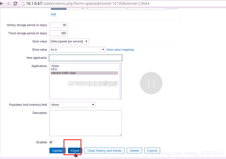Click the Update button
226x159 pixels.
[x=58, y=151]
